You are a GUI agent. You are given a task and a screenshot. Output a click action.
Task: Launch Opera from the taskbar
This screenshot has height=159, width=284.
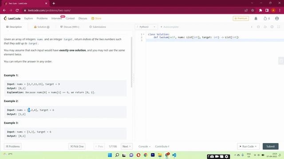138,155
